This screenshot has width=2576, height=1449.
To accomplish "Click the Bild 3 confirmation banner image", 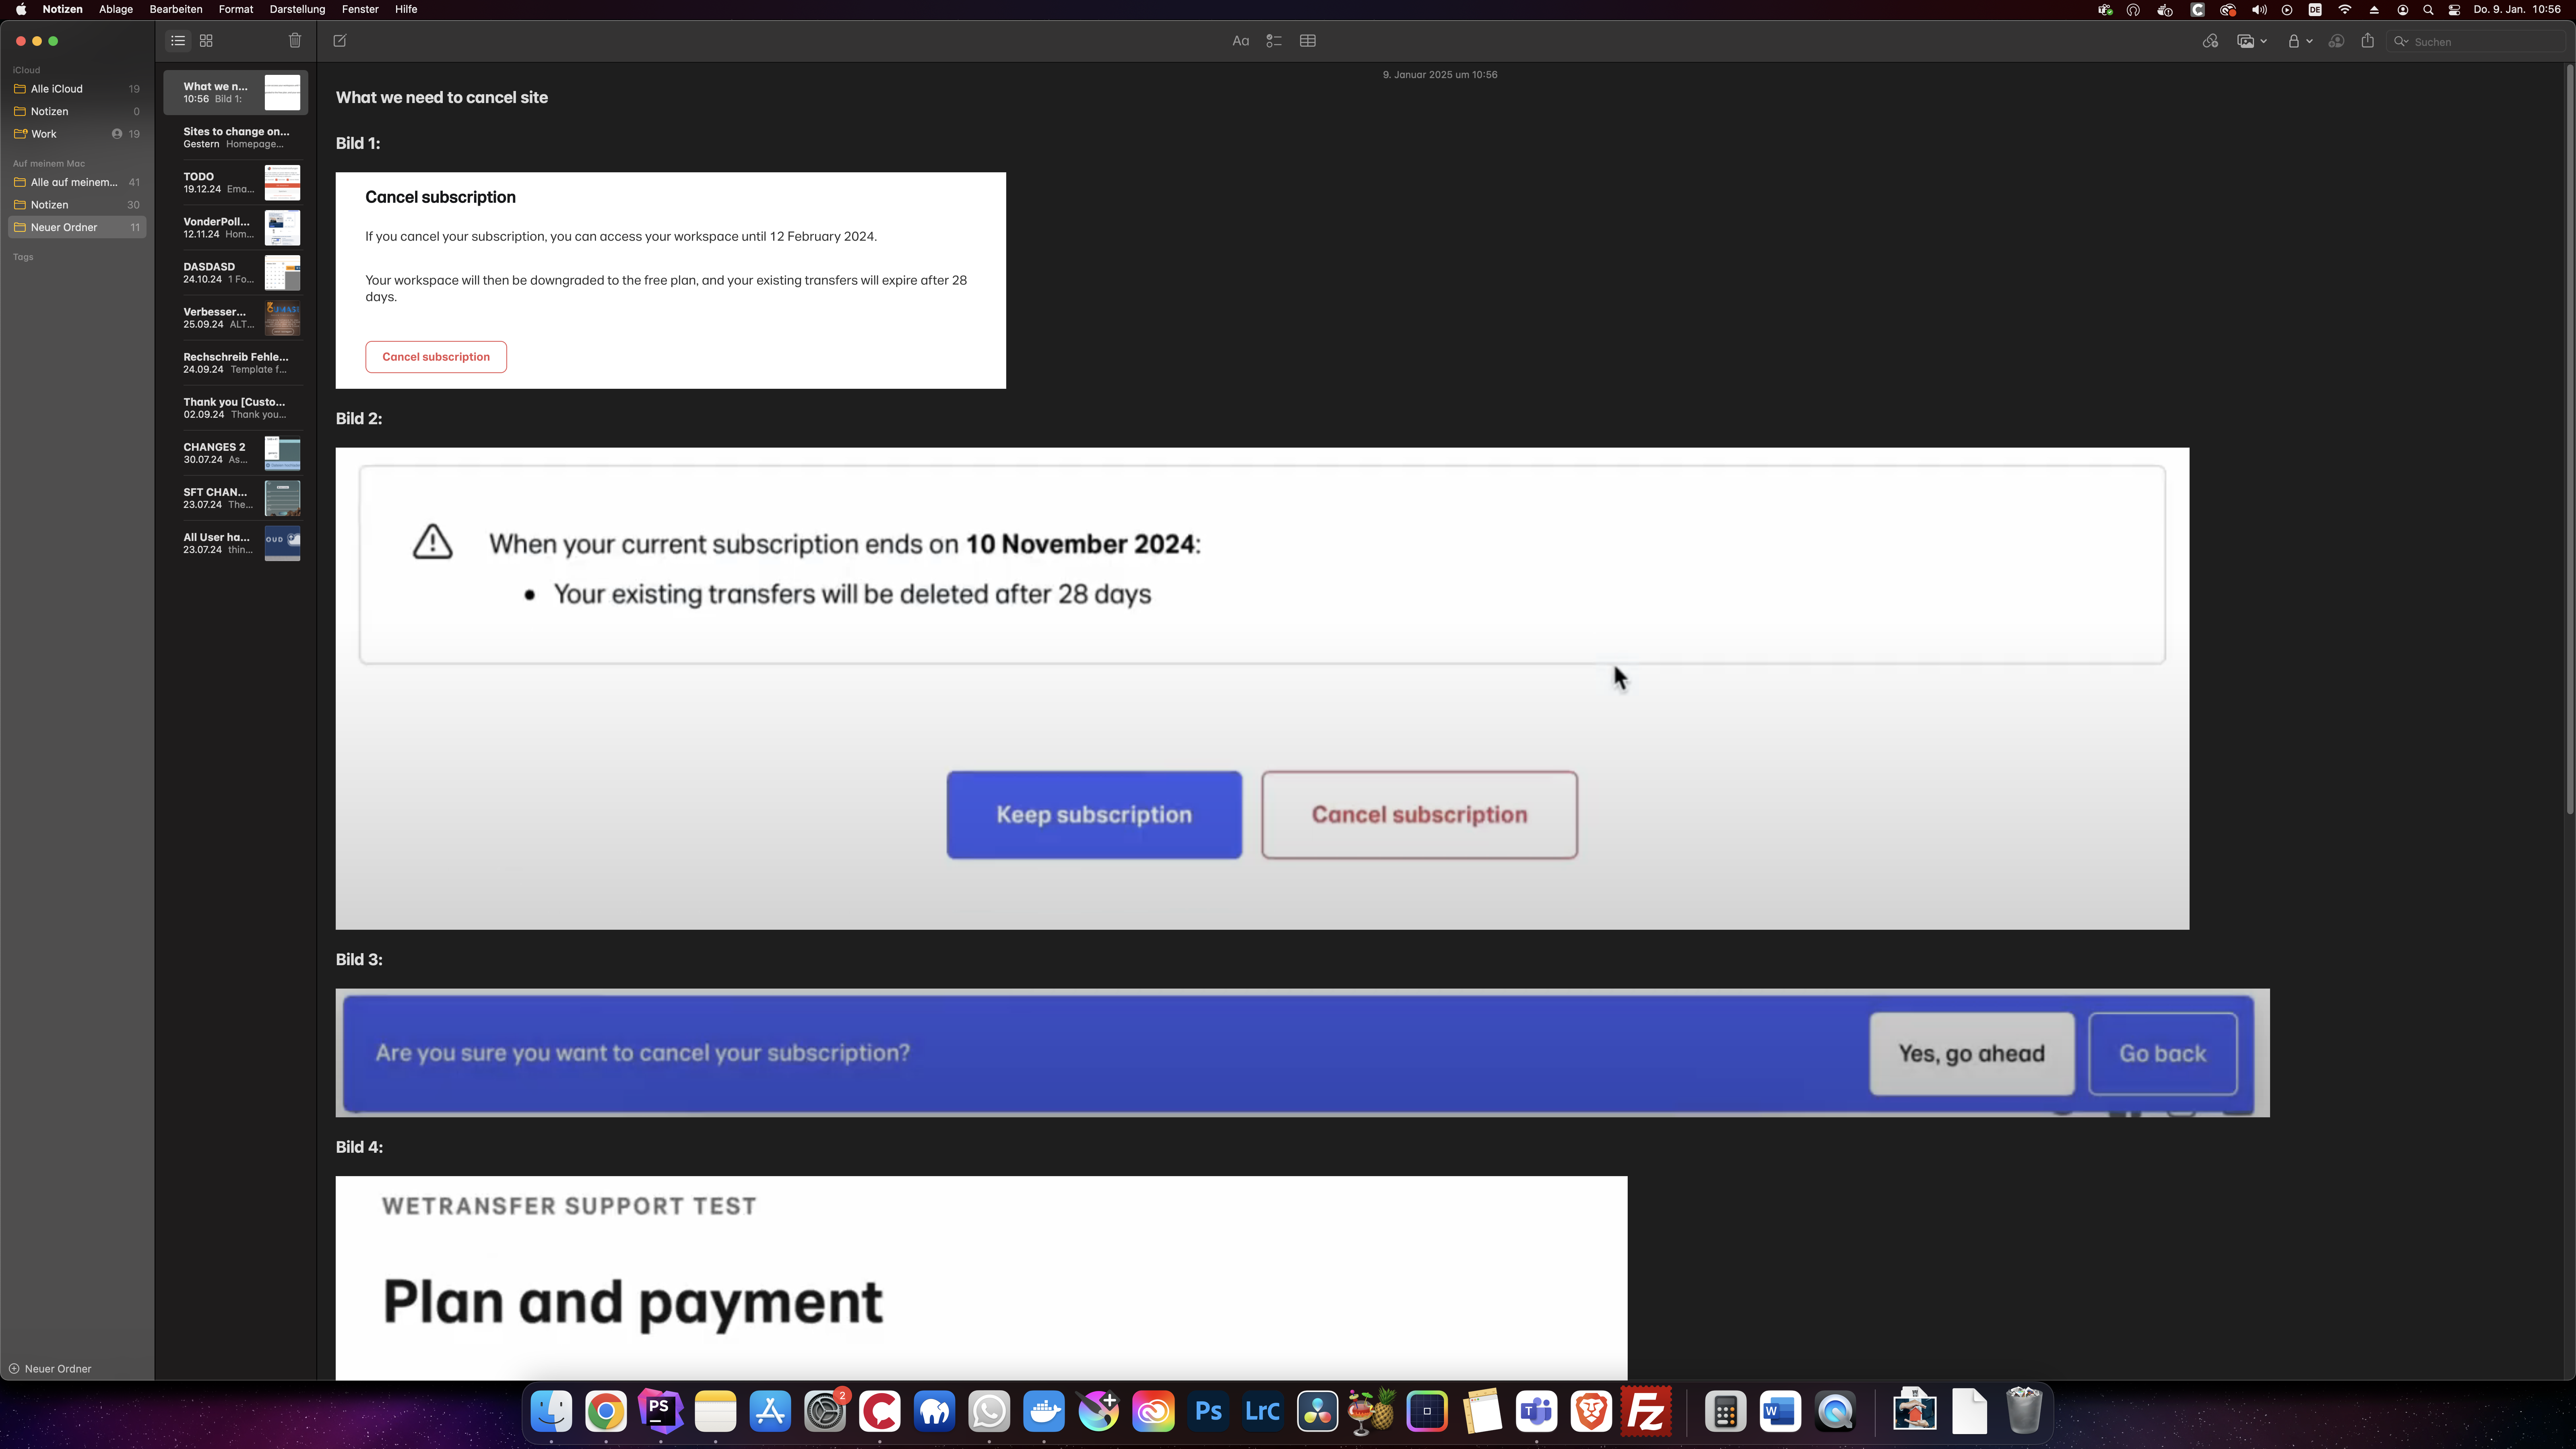I will click(1302, 1052).
